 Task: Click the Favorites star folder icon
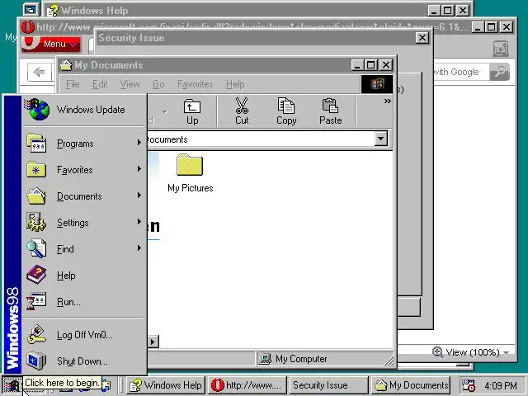36,169
